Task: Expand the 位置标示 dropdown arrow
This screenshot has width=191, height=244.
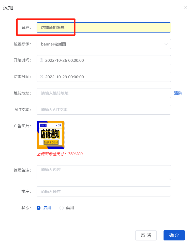Action: pos(166,44)
